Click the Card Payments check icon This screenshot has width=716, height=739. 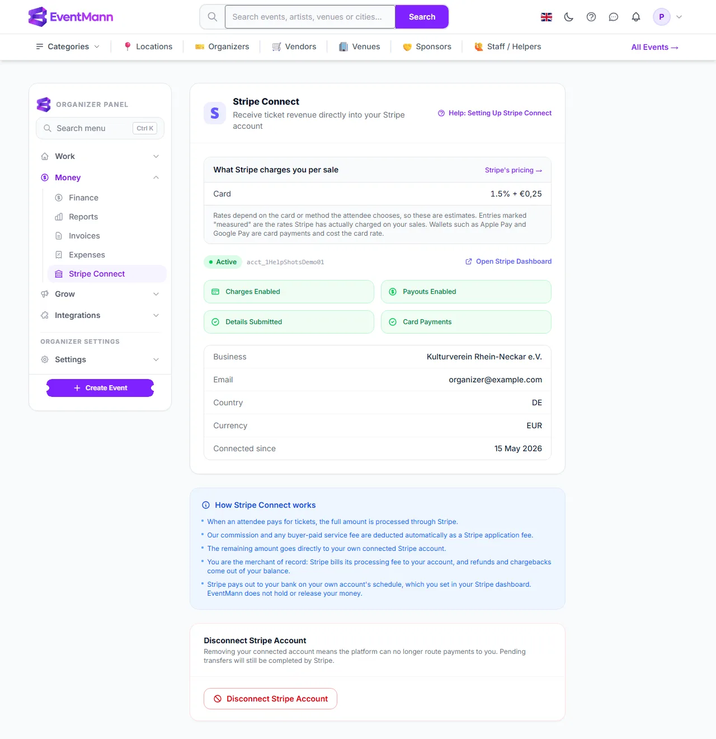pyautogui.click(x=393, y=322)
